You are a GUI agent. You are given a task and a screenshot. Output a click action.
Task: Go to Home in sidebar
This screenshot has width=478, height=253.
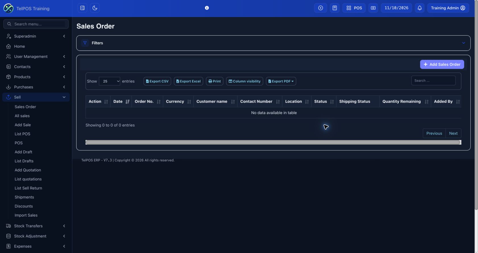36,46
